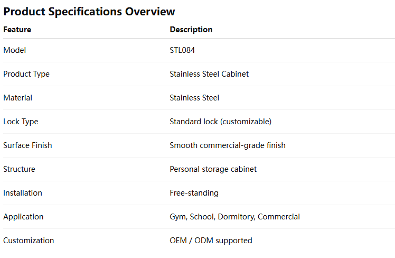The height and width of the screenshot is (258, 395).
Task: Click the Feature column header
Action: (x=17, y=30)
